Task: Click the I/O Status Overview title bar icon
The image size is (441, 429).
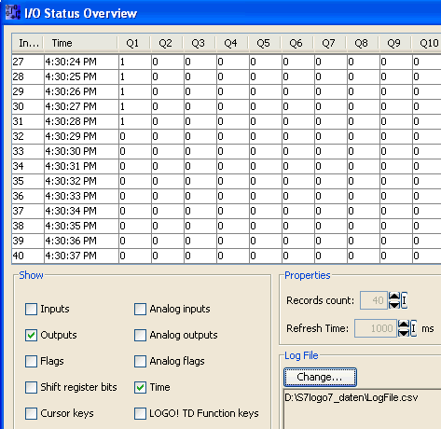Action: pyautogui.click(x=13, y=13)
